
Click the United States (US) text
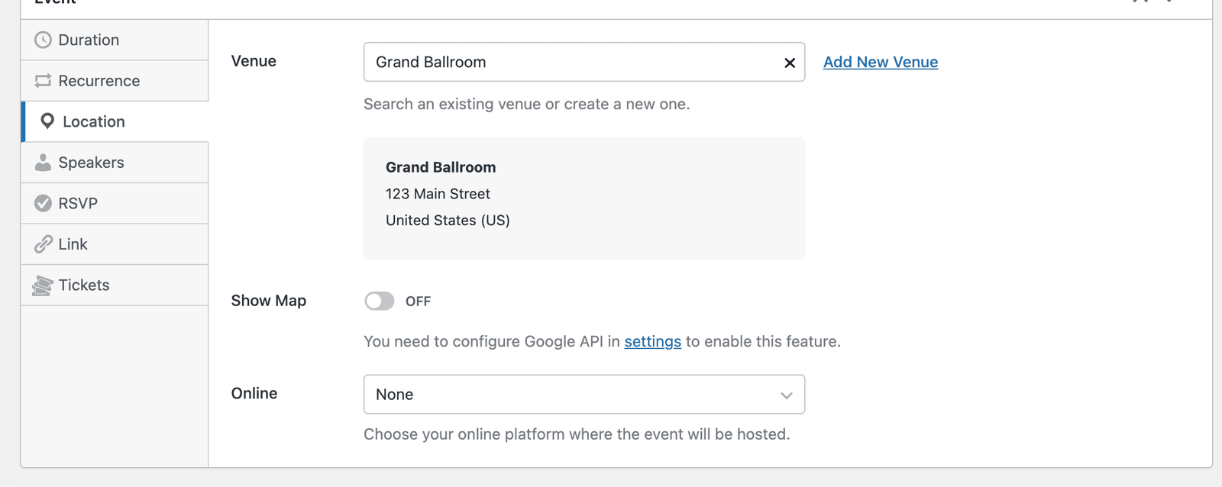pos(448,221)
